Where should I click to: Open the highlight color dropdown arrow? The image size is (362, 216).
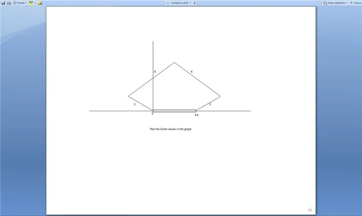(35, 3)
